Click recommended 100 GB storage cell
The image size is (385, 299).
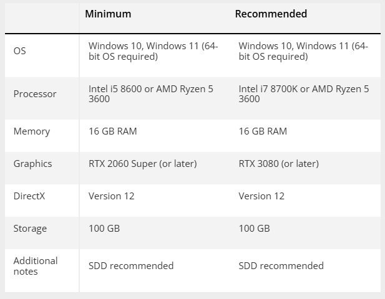point(254,229)
